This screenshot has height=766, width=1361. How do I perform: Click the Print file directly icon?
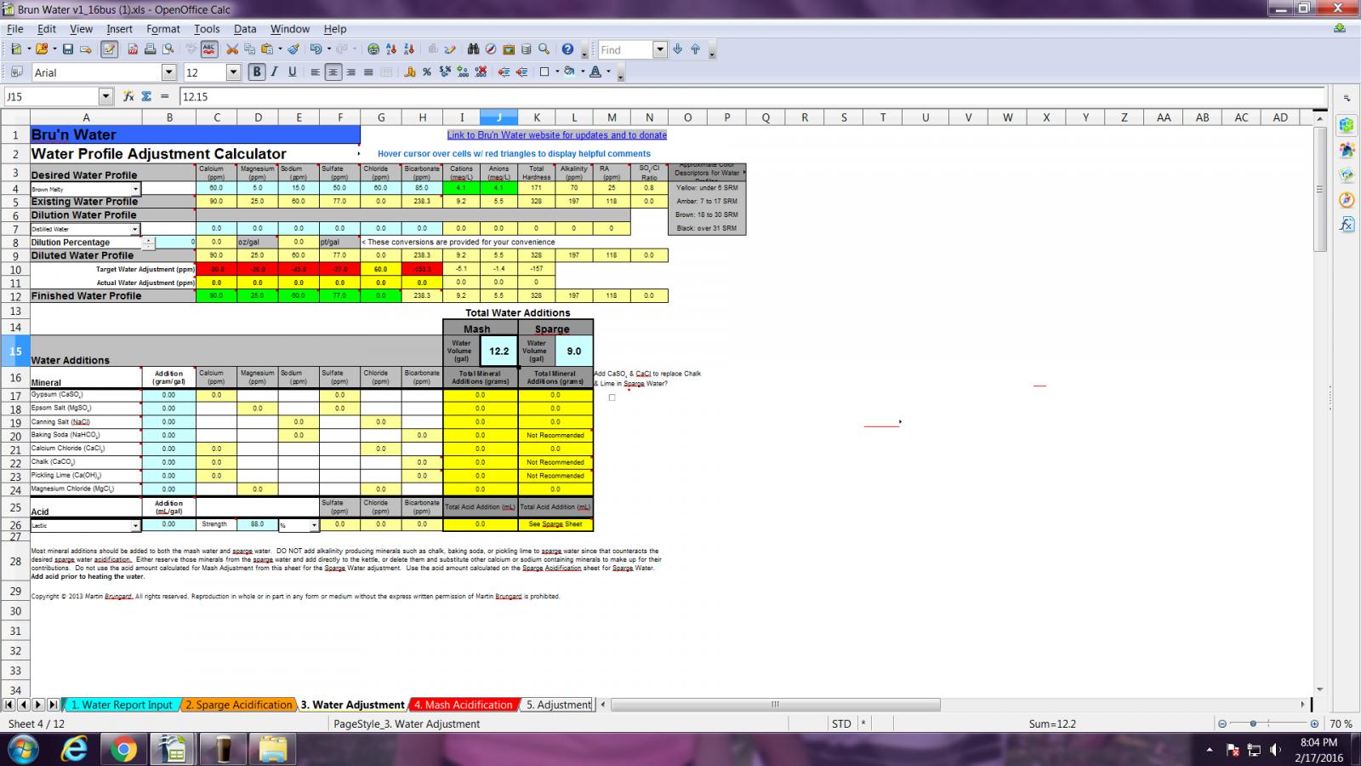tap(151, 49)
